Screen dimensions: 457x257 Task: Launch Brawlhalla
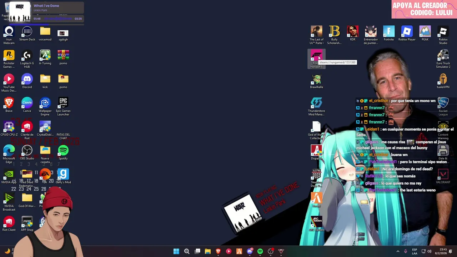(x=317, y=81)
